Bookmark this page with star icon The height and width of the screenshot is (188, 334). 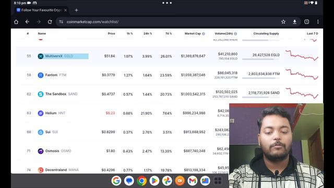[x=283, y=22]
